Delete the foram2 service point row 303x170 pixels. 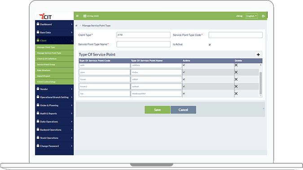pyautogui.click(x=236, y=86)
